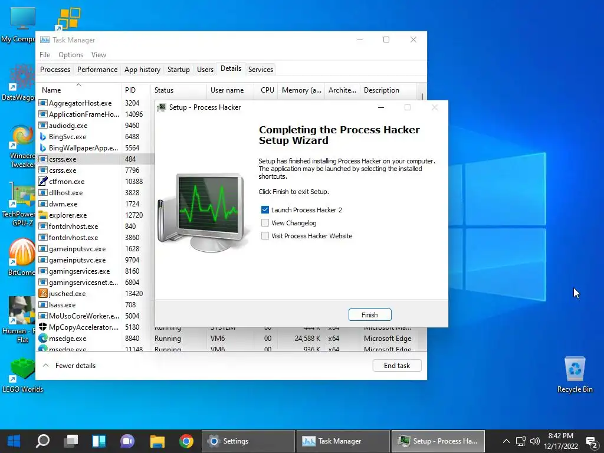Switch to Task Manager on the taskbar
The image size is (604, 453).
click(343, 441)
